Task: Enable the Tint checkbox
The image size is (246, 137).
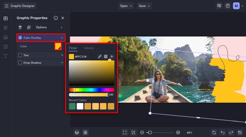Action: pos(20,55)
